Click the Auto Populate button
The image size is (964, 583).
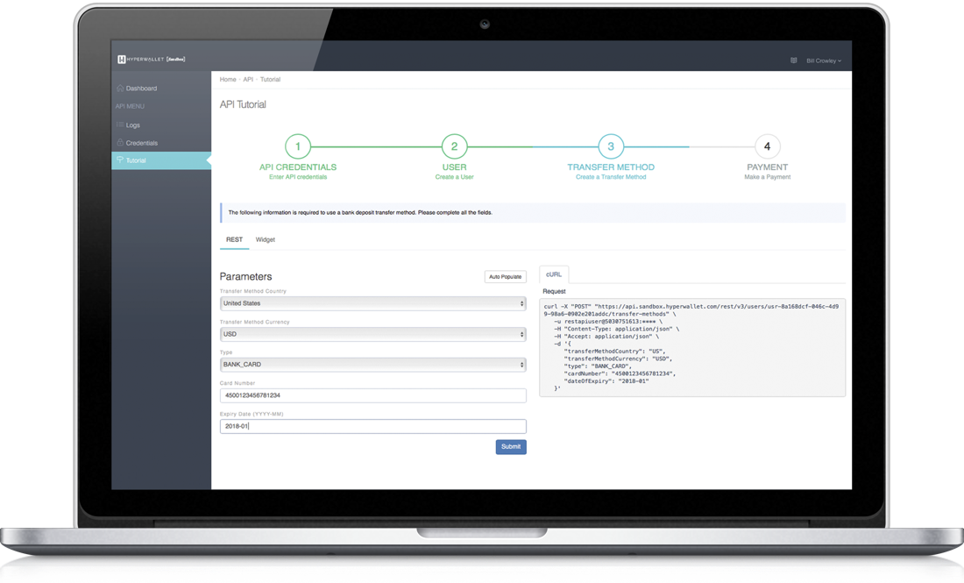[506, 277]
